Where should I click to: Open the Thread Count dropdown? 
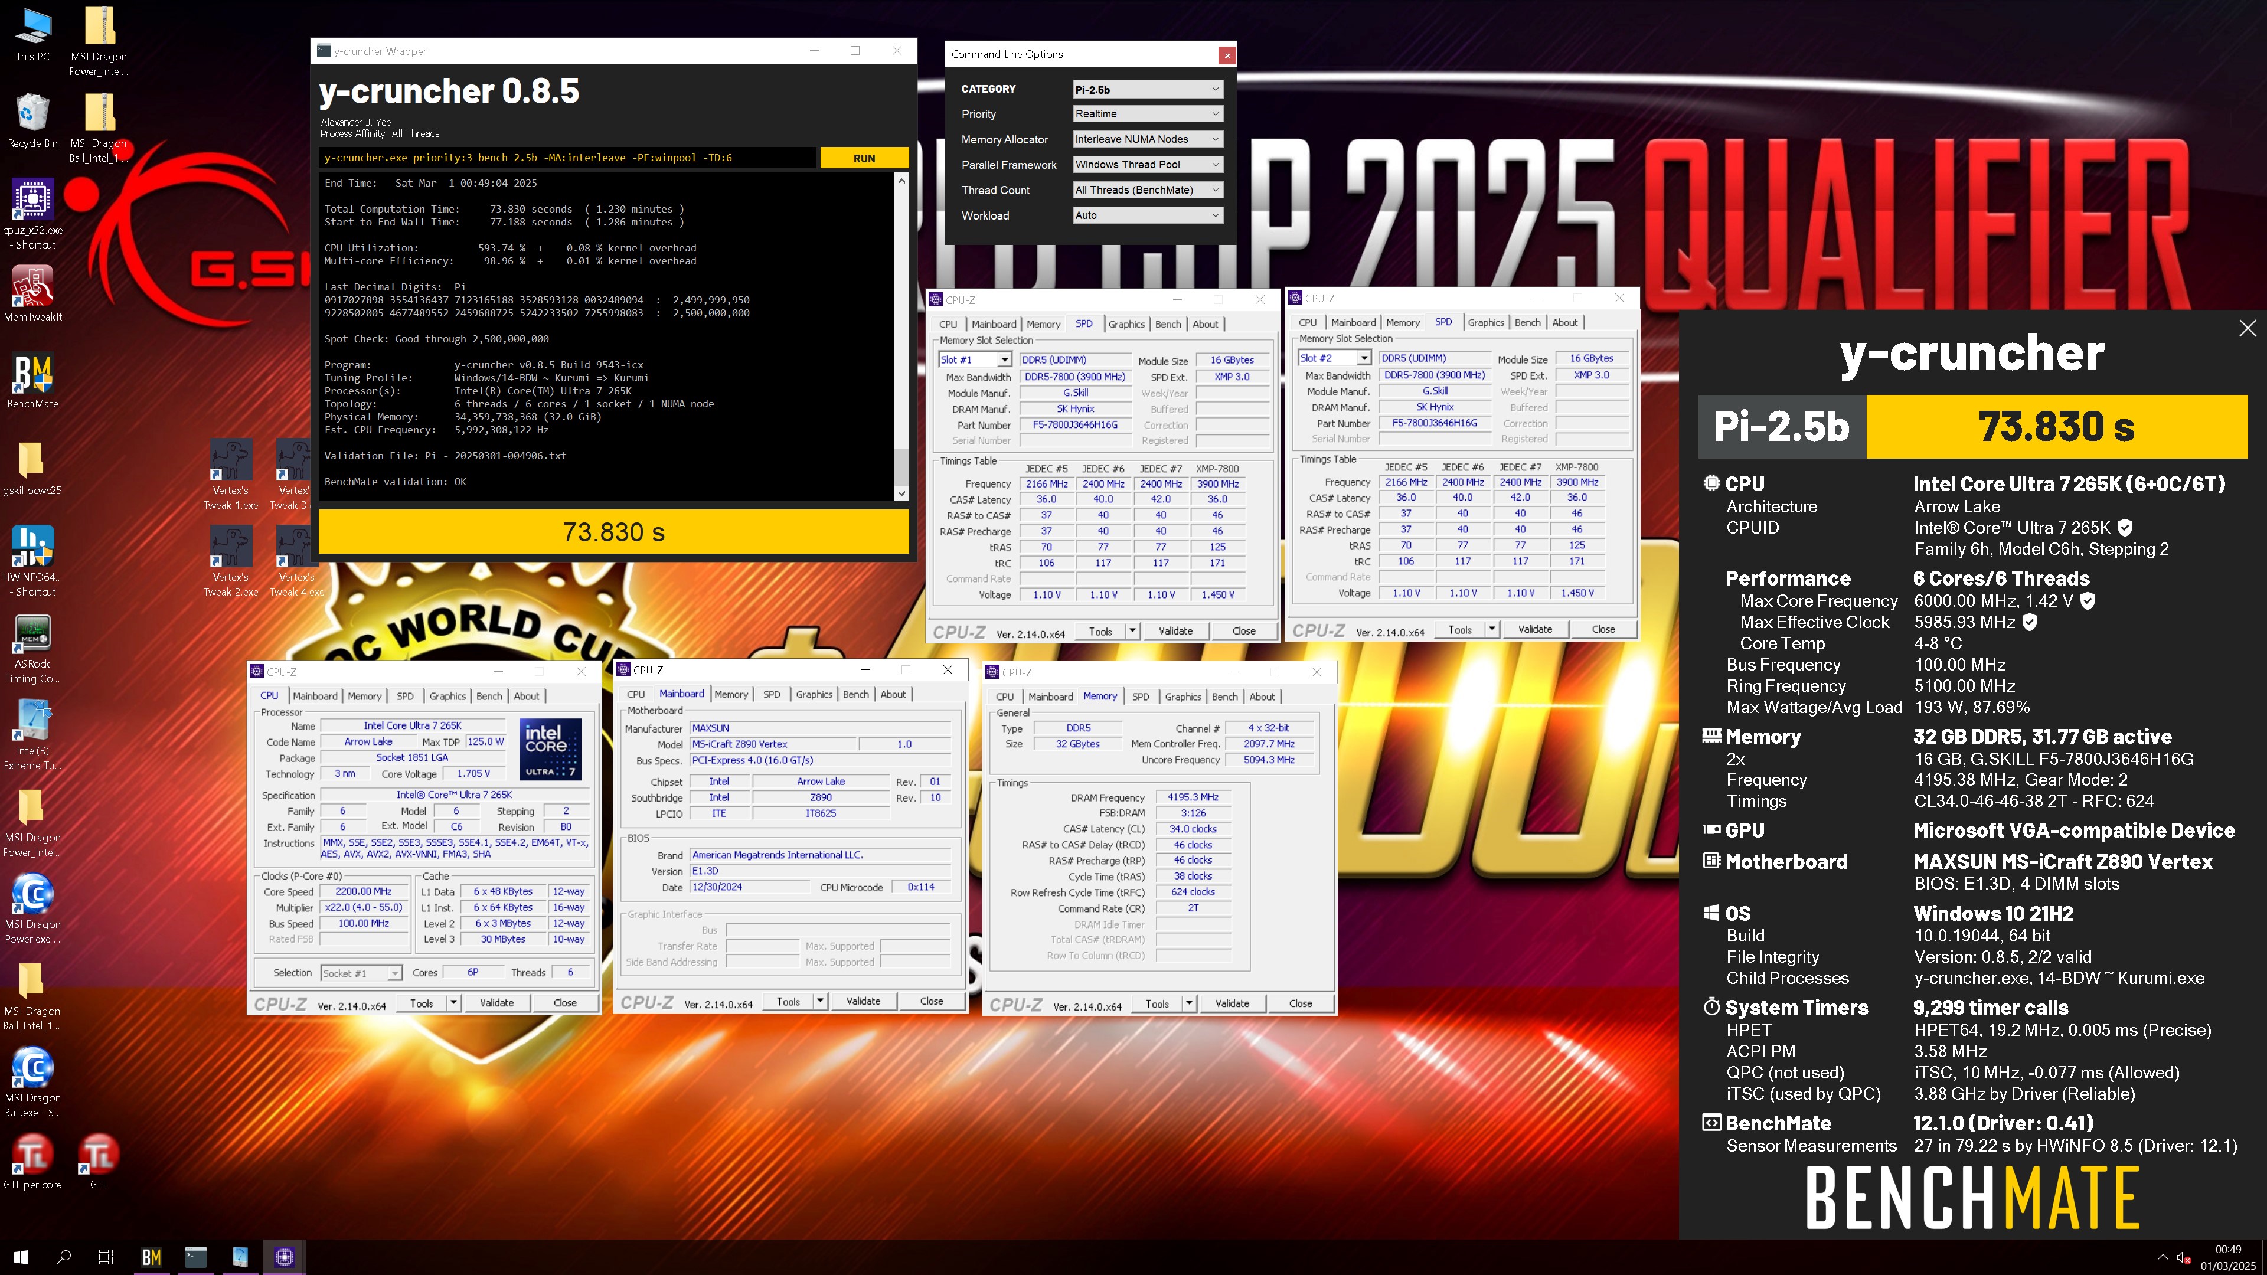[x=1148, y=190]
